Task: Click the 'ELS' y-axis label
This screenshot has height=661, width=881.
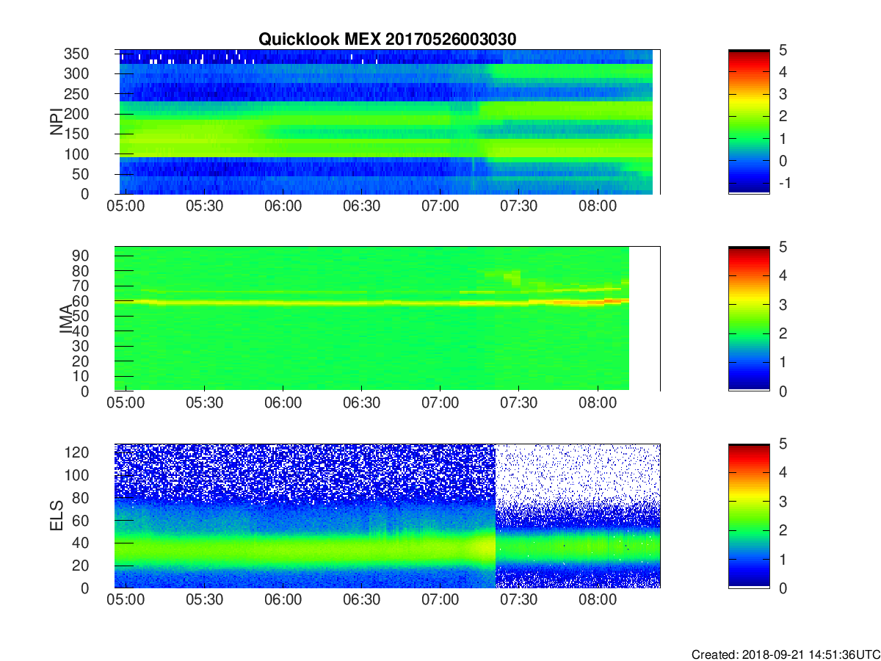Action: click(57, 516)
